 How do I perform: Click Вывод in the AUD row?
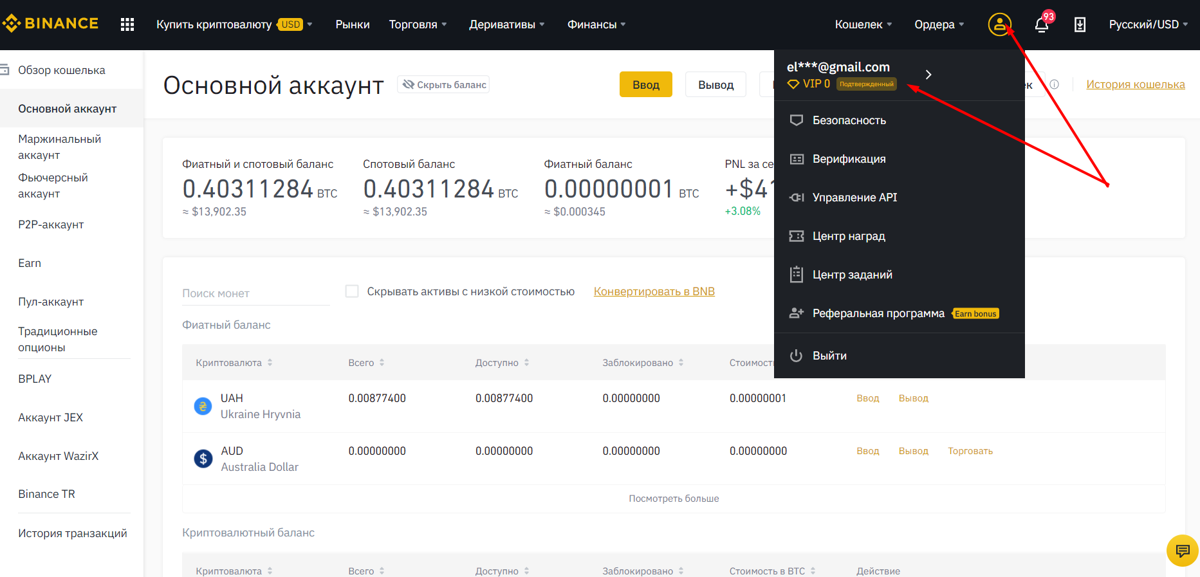(914, 451)
